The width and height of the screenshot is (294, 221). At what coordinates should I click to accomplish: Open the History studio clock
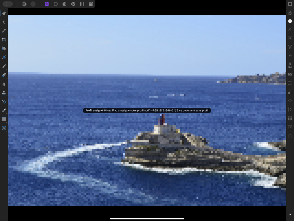[290, 136]
